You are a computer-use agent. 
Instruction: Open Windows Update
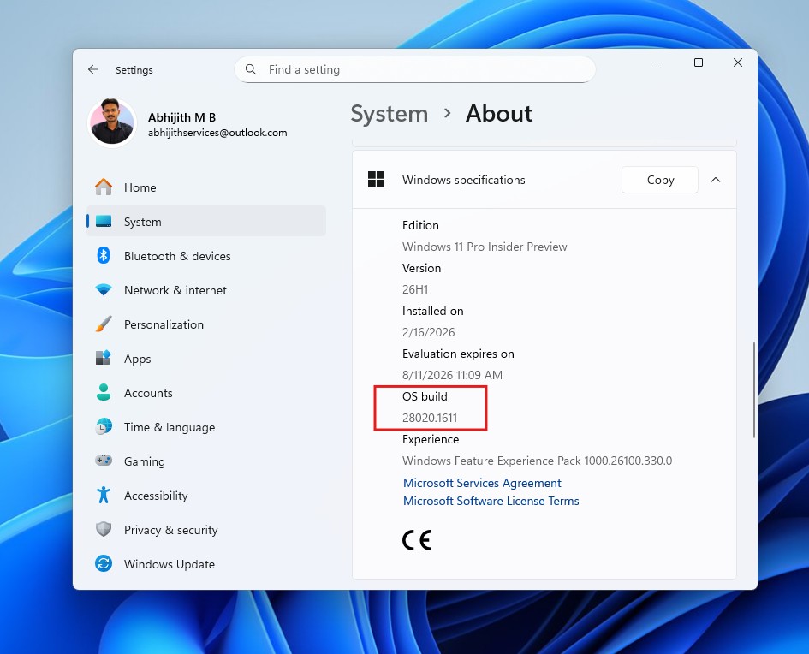[168, 563]
